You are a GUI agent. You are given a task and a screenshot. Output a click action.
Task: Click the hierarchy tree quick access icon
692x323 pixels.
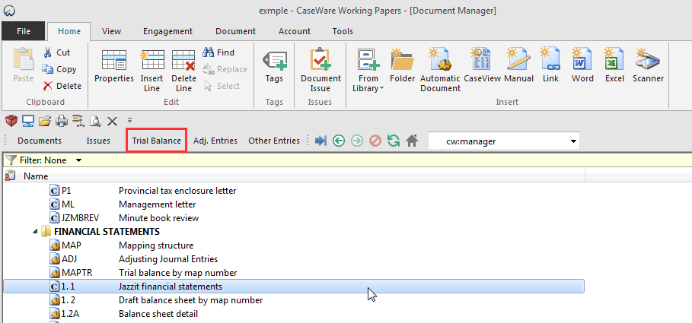(78, 120)
